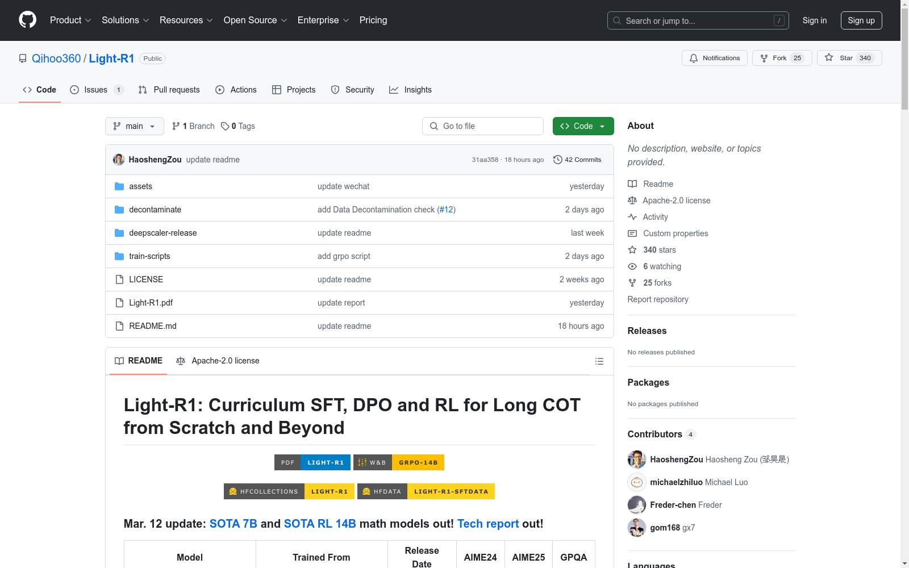Click the Go to file search box
Screen dimensions: 909x568
point(483,126)
